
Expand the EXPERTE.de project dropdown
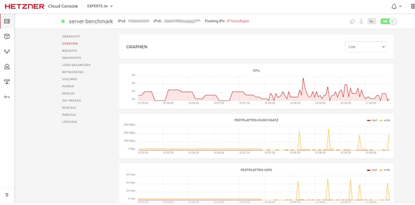100,6
